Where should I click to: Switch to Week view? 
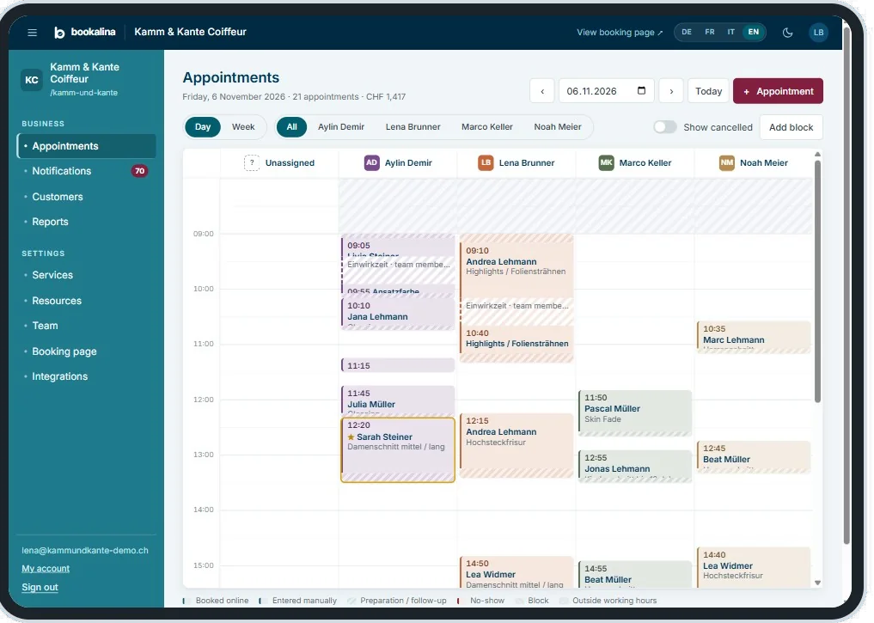pyautogui.click(x=243, y=127)
